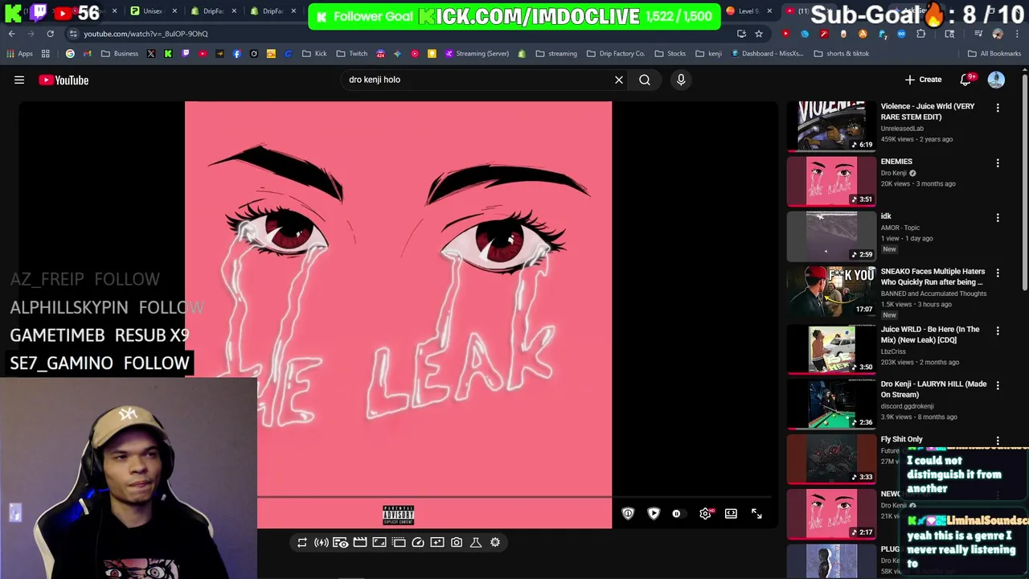Open options menu for idk video
The image size is (1029, 579).
click(998, 218)
